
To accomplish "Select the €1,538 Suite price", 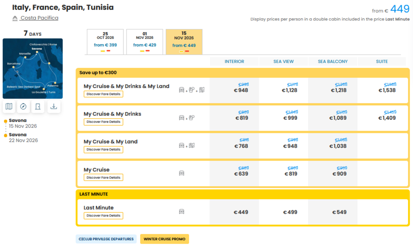I will tap(387, 90).
